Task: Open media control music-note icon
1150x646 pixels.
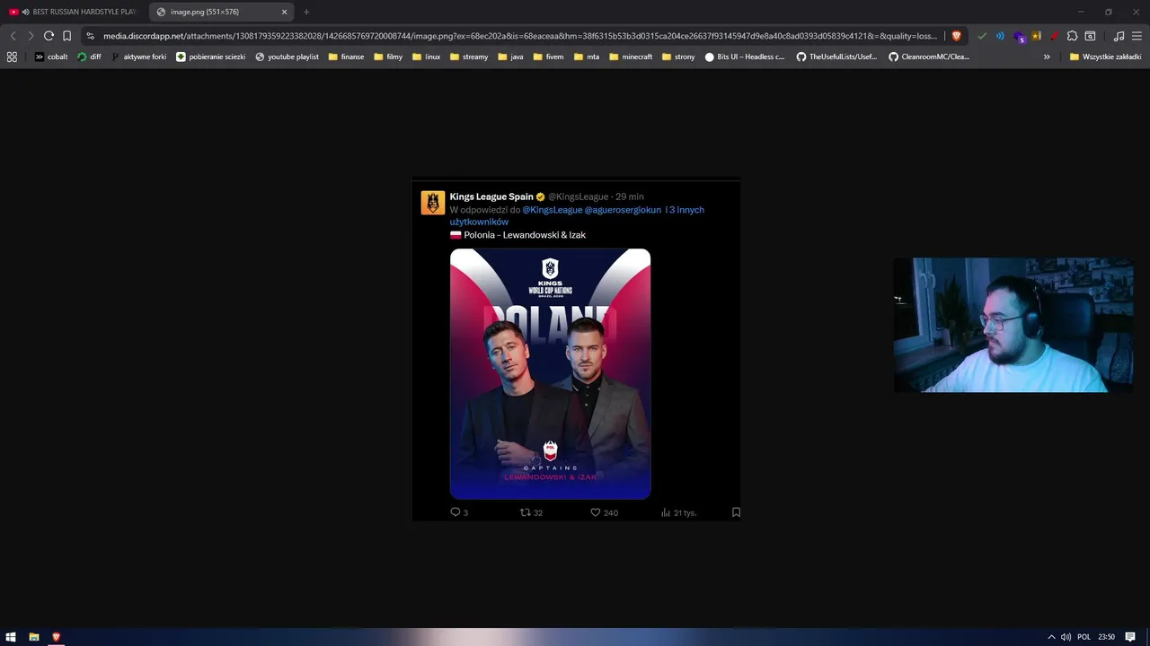Action: point(1119,36)
